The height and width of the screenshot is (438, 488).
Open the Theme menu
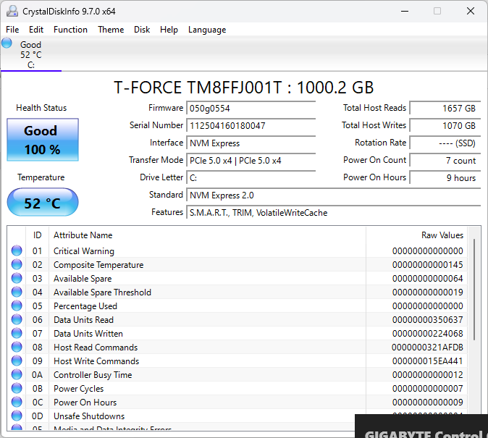tap(111, 30)
